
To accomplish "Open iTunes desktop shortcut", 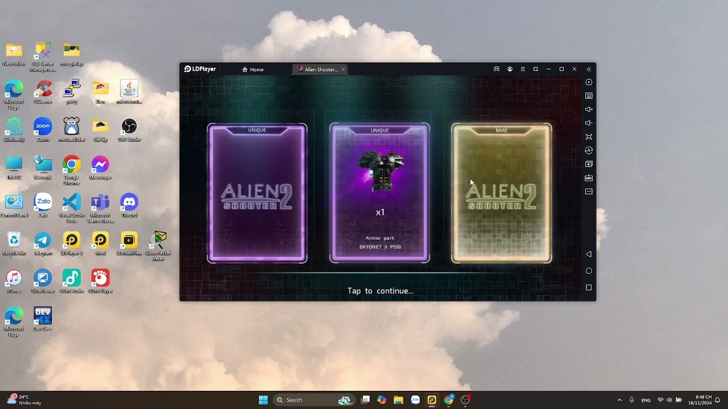I will coord(14,281).
